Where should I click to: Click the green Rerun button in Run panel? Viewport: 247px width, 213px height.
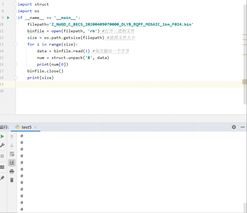point(2,136)
